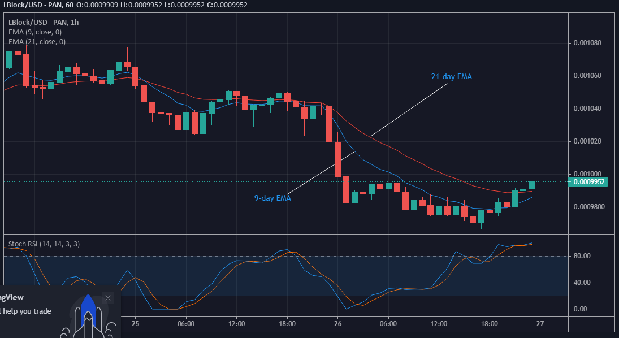Select the EMA (21, close, 0) indicator legend

tap(37, 41)
